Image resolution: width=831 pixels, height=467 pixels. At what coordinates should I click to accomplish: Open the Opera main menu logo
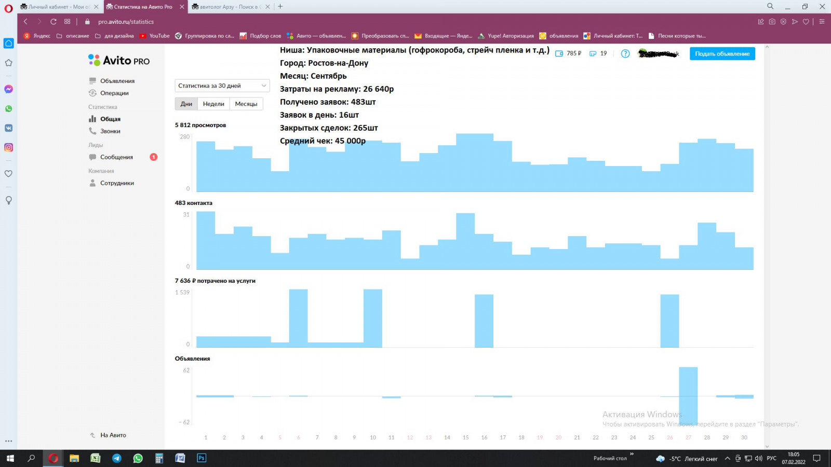8,8
